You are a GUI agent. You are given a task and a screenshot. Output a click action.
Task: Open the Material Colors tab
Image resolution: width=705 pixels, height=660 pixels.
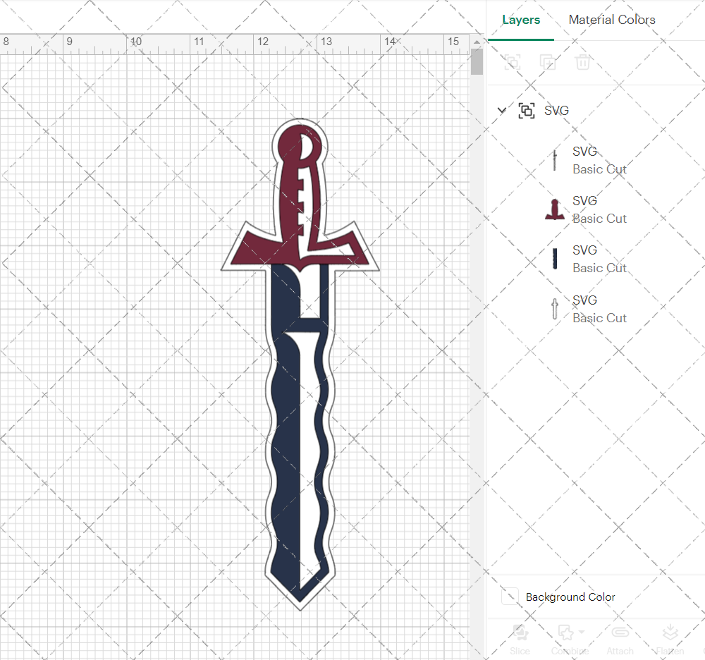point(611,20)
